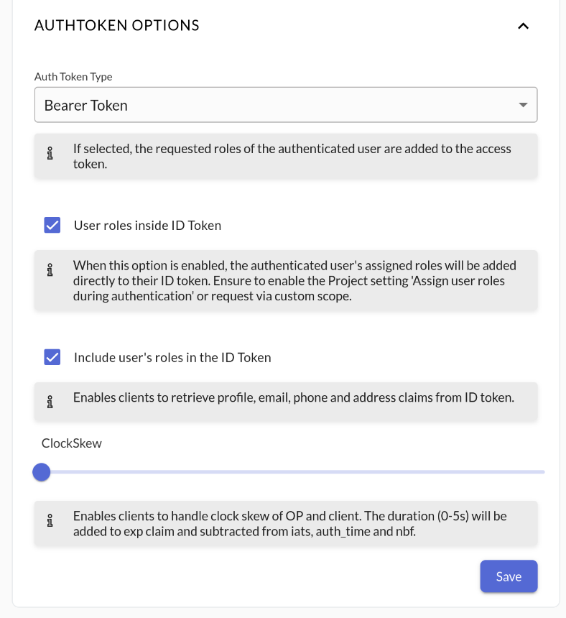Toggle Include user's roles in the ID Token checkbox
This screenshot has width=566, height=618.
[x=52, y=357]
